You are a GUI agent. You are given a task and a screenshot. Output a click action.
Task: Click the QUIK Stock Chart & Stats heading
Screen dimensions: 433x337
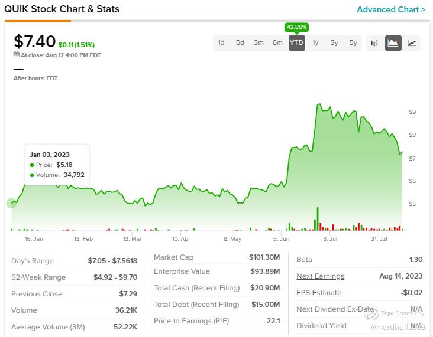tap(62, 9)
